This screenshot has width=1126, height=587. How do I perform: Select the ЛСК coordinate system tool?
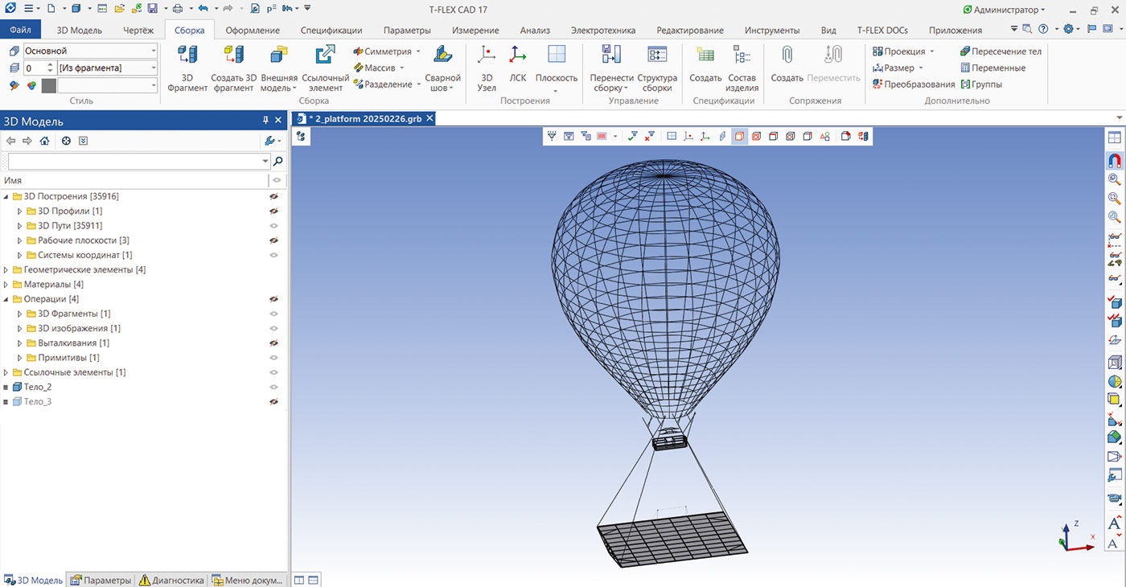click(x=518, y=55)
